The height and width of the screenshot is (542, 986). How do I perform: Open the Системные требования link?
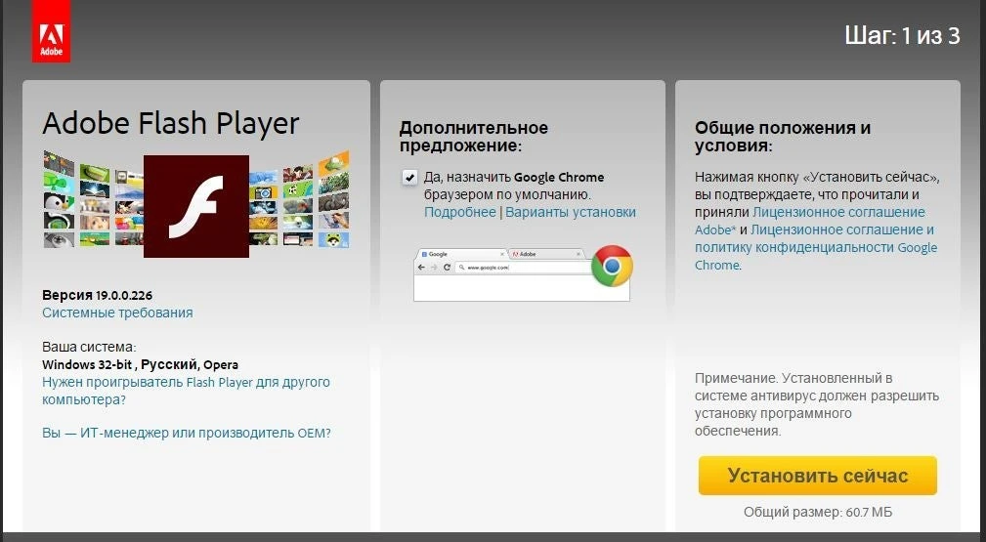tap(117, 313)
